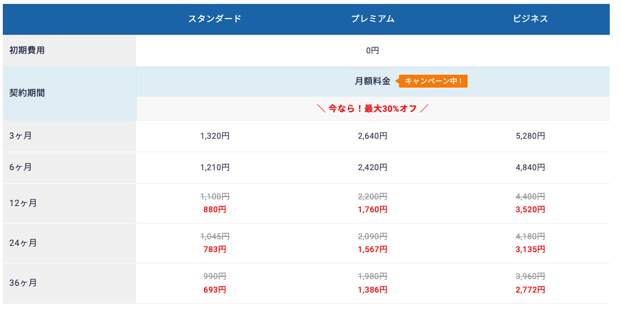
Task: Click the 契約期間 row header
Action: coord(27,93)
